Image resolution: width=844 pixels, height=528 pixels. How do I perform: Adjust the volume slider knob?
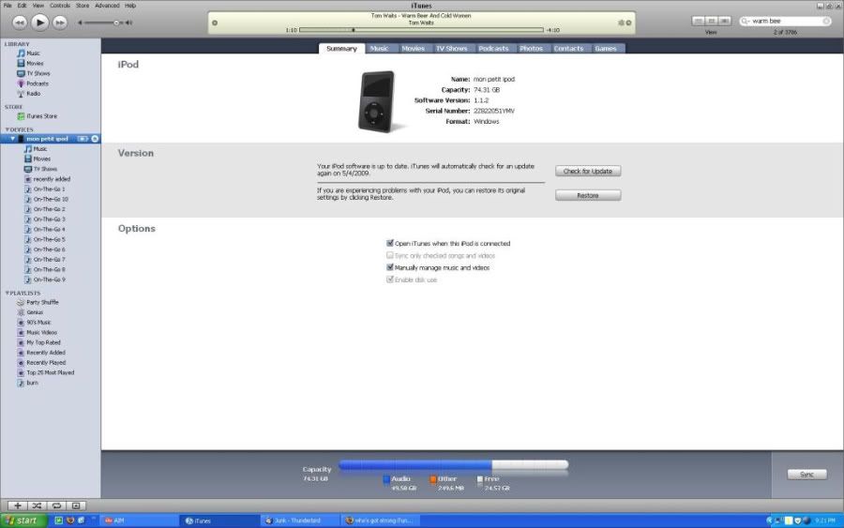pos(116,23)
